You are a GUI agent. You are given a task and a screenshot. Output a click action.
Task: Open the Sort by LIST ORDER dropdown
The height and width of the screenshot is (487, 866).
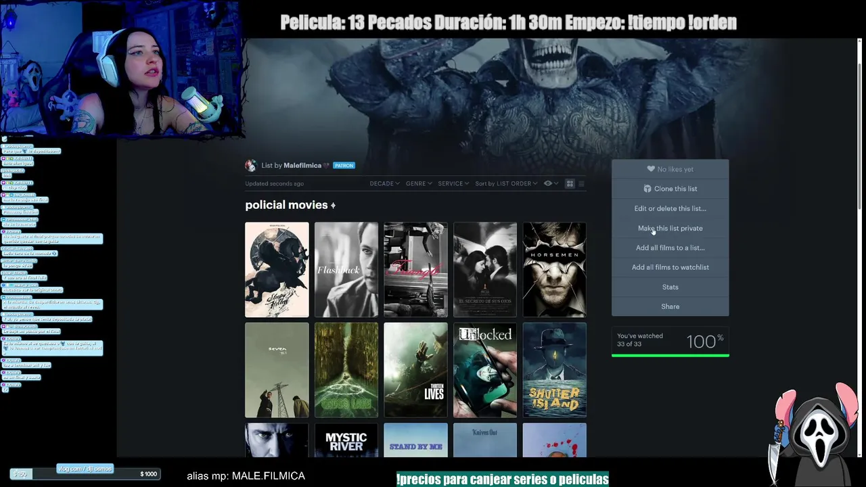click(506, 183)
